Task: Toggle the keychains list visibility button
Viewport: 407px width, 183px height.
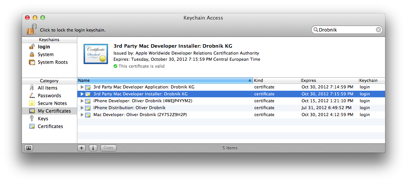Action: coord(28,148)
